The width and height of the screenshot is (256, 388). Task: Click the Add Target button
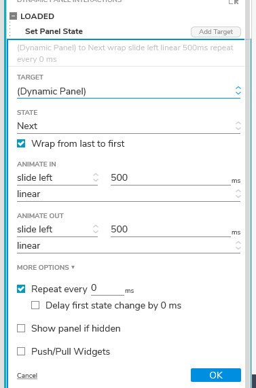point(216,32)
